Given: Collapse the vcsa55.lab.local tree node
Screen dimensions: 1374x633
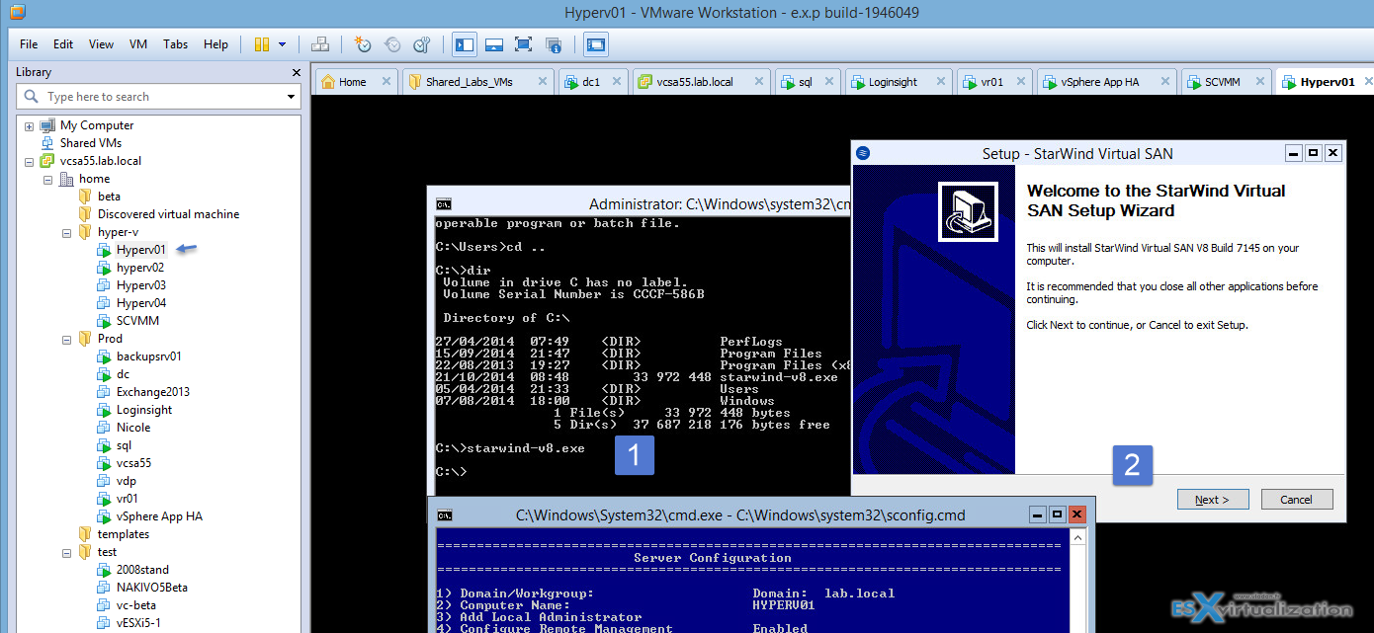Looking at the screenshot, I should (x=29, y=162).
